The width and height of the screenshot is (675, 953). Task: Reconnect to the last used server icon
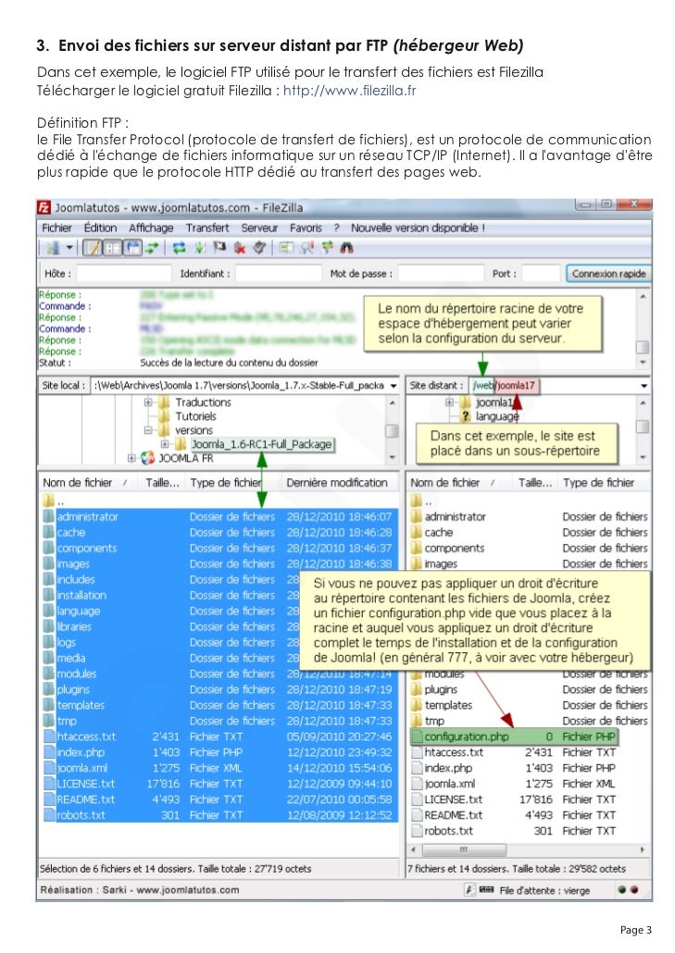pyautogui.click(x=259, y=247)
